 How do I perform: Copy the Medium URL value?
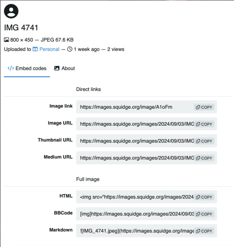[x=204, y=158]
